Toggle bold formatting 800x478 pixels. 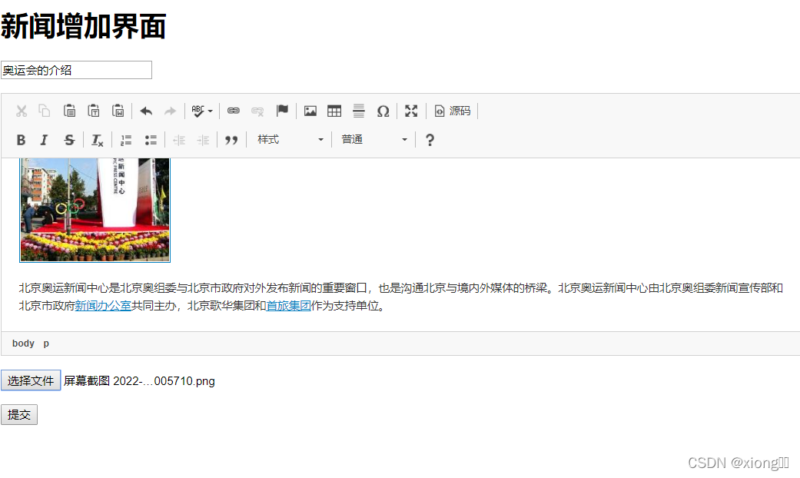coord(21,140)
